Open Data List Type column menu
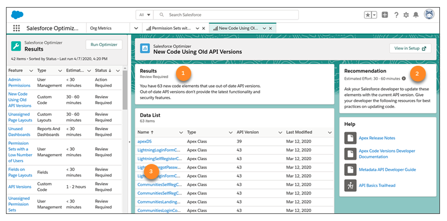Image resolution: width=447 pixels, height=221 pixels. pos(231,132)
